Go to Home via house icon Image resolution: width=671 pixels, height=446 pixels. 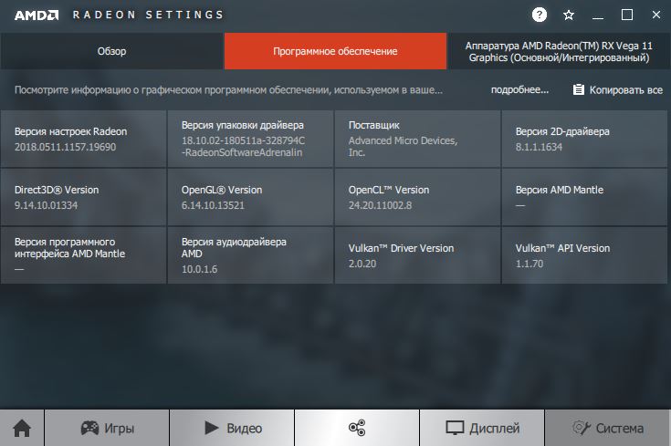click(x=22, y=428)
